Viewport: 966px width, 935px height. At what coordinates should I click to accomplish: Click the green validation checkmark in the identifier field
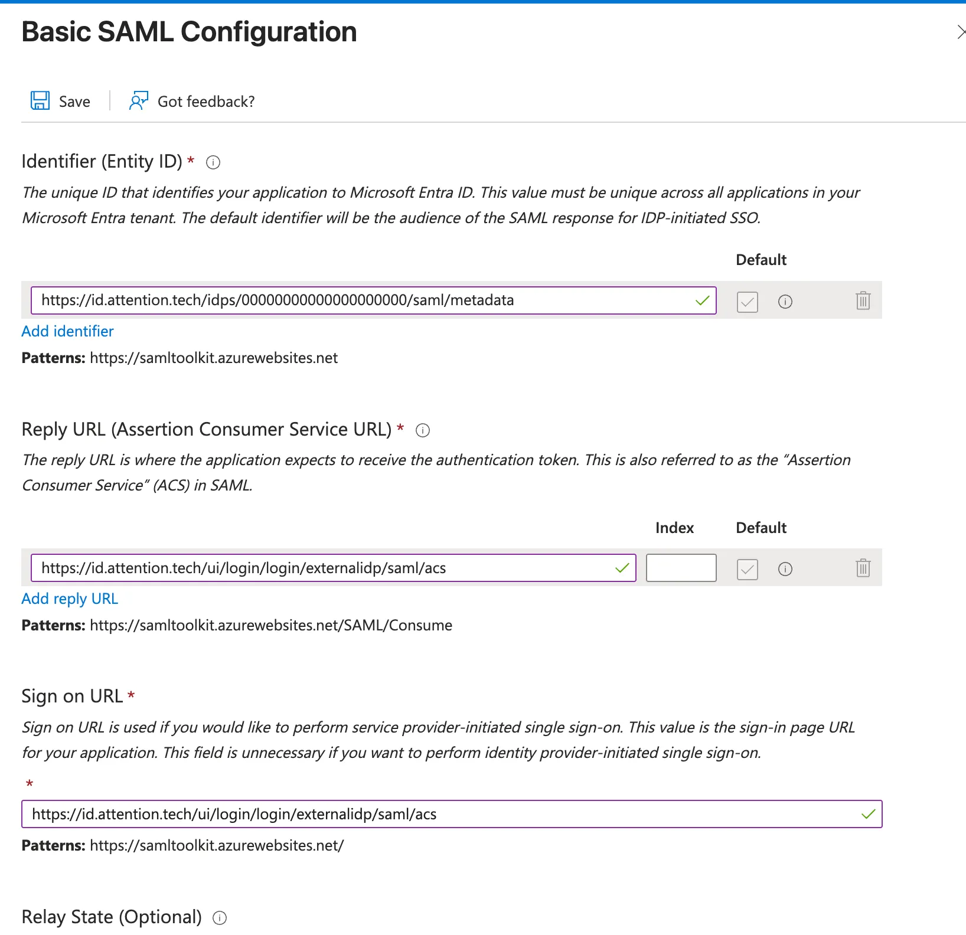point(702,300)
